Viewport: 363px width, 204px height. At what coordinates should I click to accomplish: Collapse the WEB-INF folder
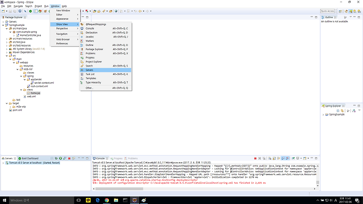(18, 69)
